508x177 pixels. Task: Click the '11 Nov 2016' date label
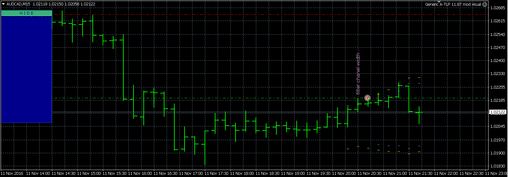(12, 174)
